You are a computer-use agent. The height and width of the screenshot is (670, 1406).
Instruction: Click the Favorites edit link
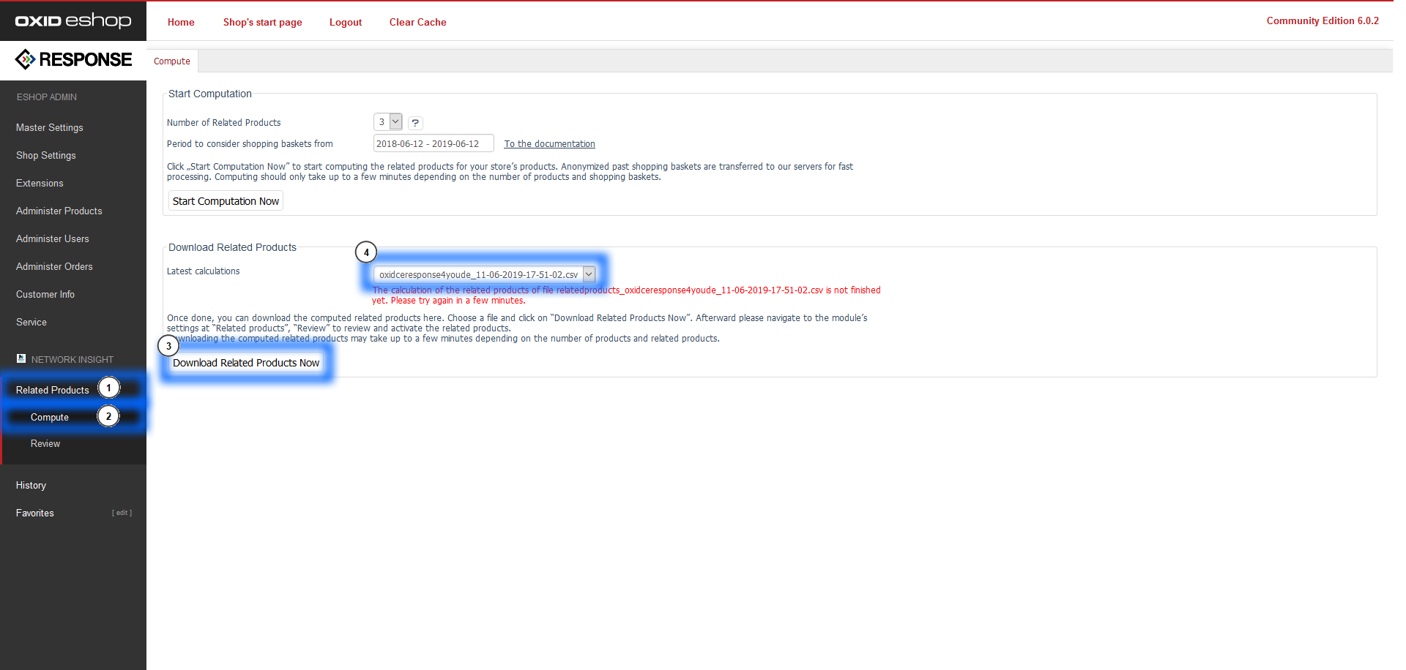coord(122,513)
